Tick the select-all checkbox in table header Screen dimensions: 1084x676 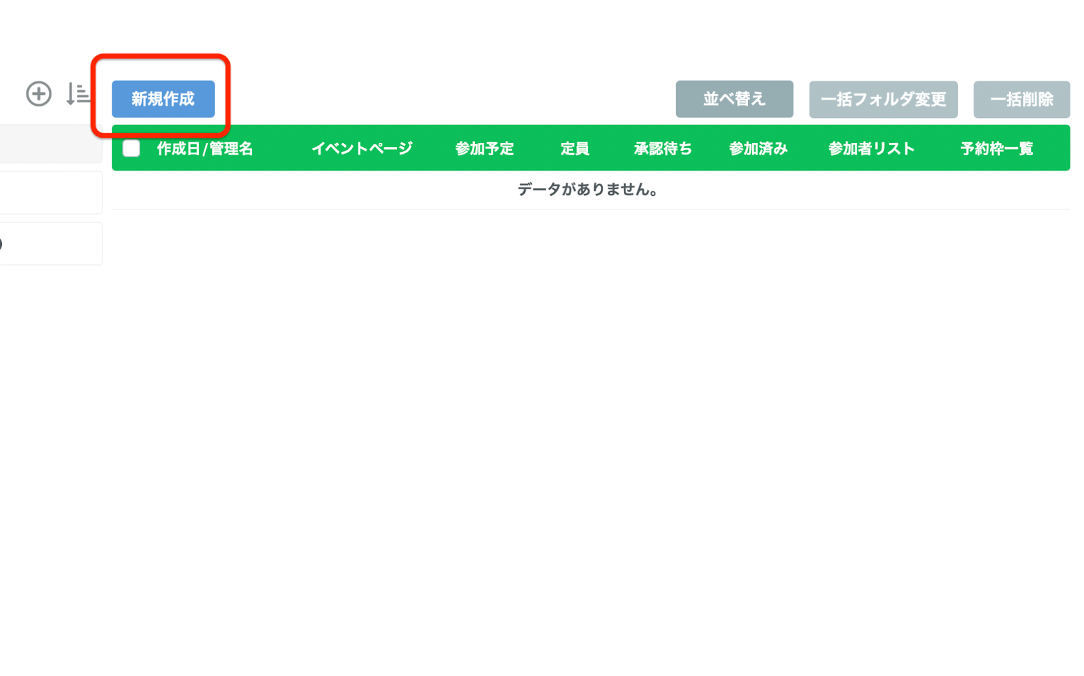coord(131,148)
